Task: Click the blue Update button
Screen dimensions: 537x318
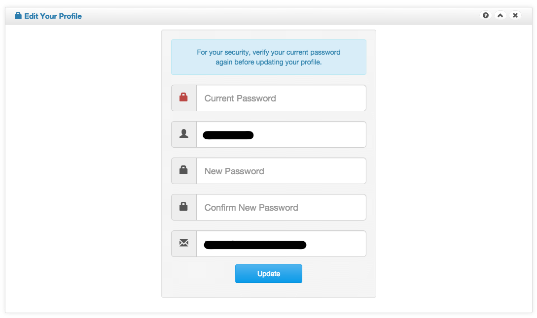Action: pyautogui.click(x=268, y=274)
